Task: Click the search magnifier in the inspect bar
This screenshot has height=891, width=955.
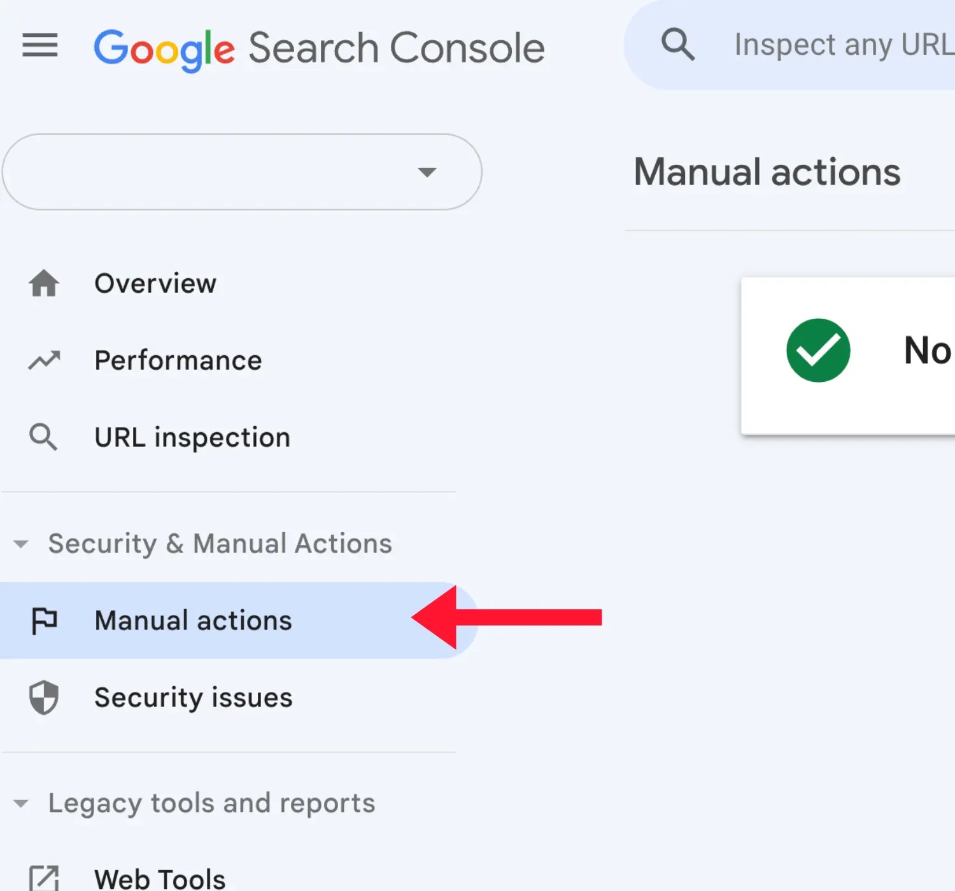Action: 677,43
